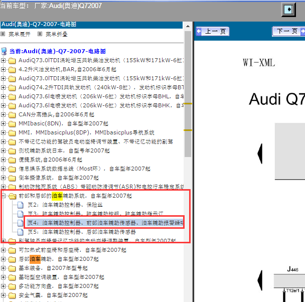This screenshot has width=305, height=302.
Task: Expand AudiQ73.6l BHK engine folder
Action: point(3,105)
